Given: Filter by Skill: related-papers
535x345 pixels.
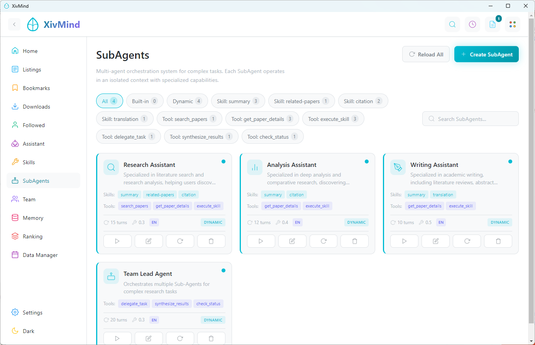Looking at the screenshot, I should (301, 101).
